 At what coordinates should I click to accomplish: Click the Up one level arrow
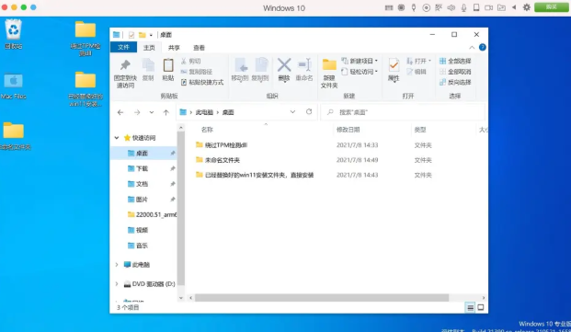(x=166, y=112)
